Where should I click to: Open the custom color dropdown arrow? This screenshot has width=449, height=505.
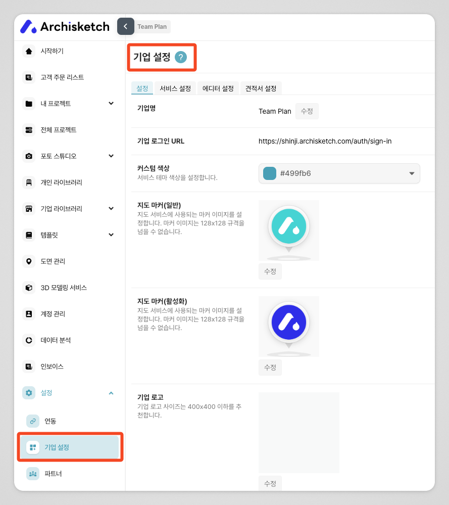tap(412, 173)
